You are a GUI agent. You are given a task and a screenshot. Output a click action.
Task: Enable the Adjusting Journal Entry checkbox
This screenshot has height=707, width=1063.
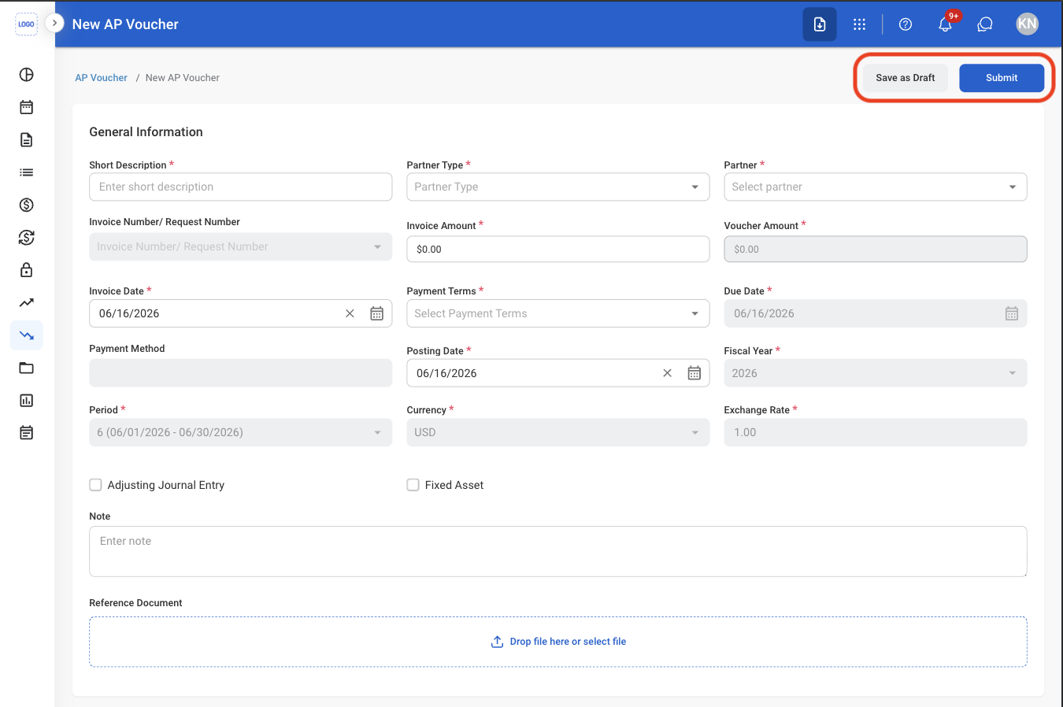(x=95, y=485)
